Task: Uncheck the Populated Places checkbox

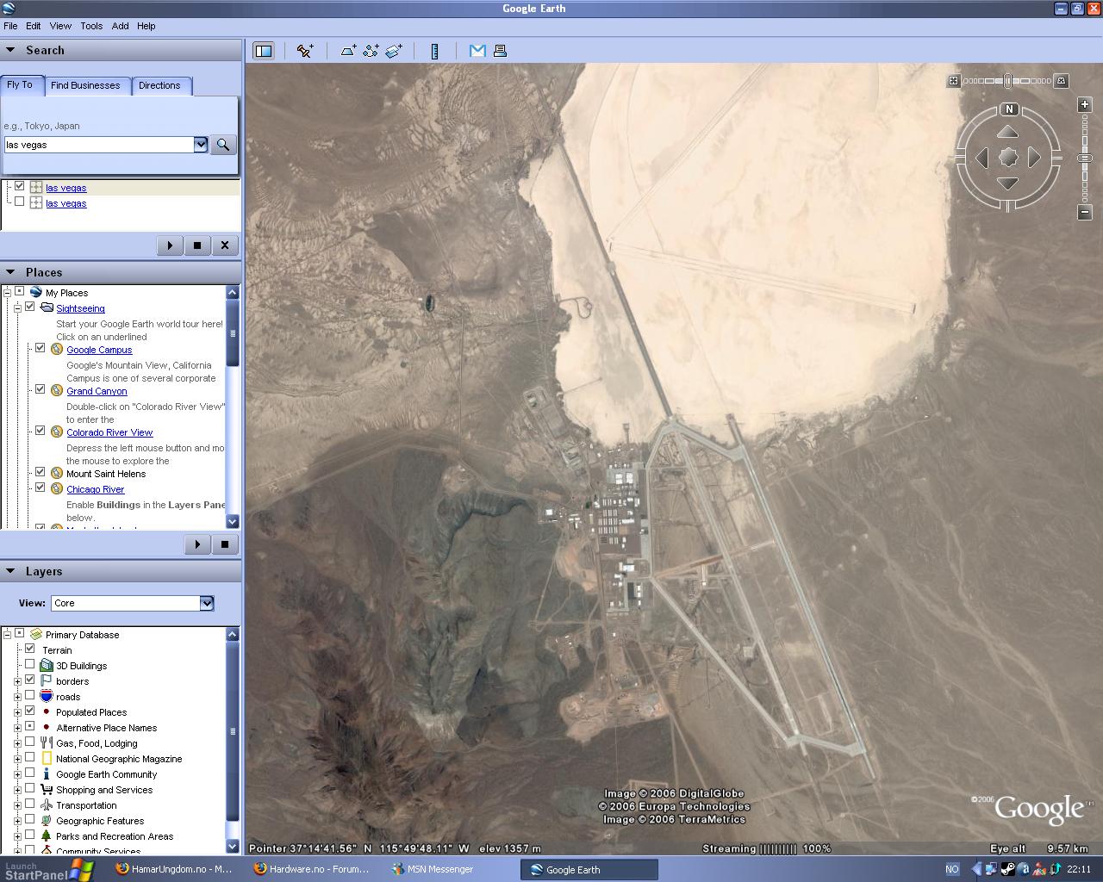Action: (30, 711)
